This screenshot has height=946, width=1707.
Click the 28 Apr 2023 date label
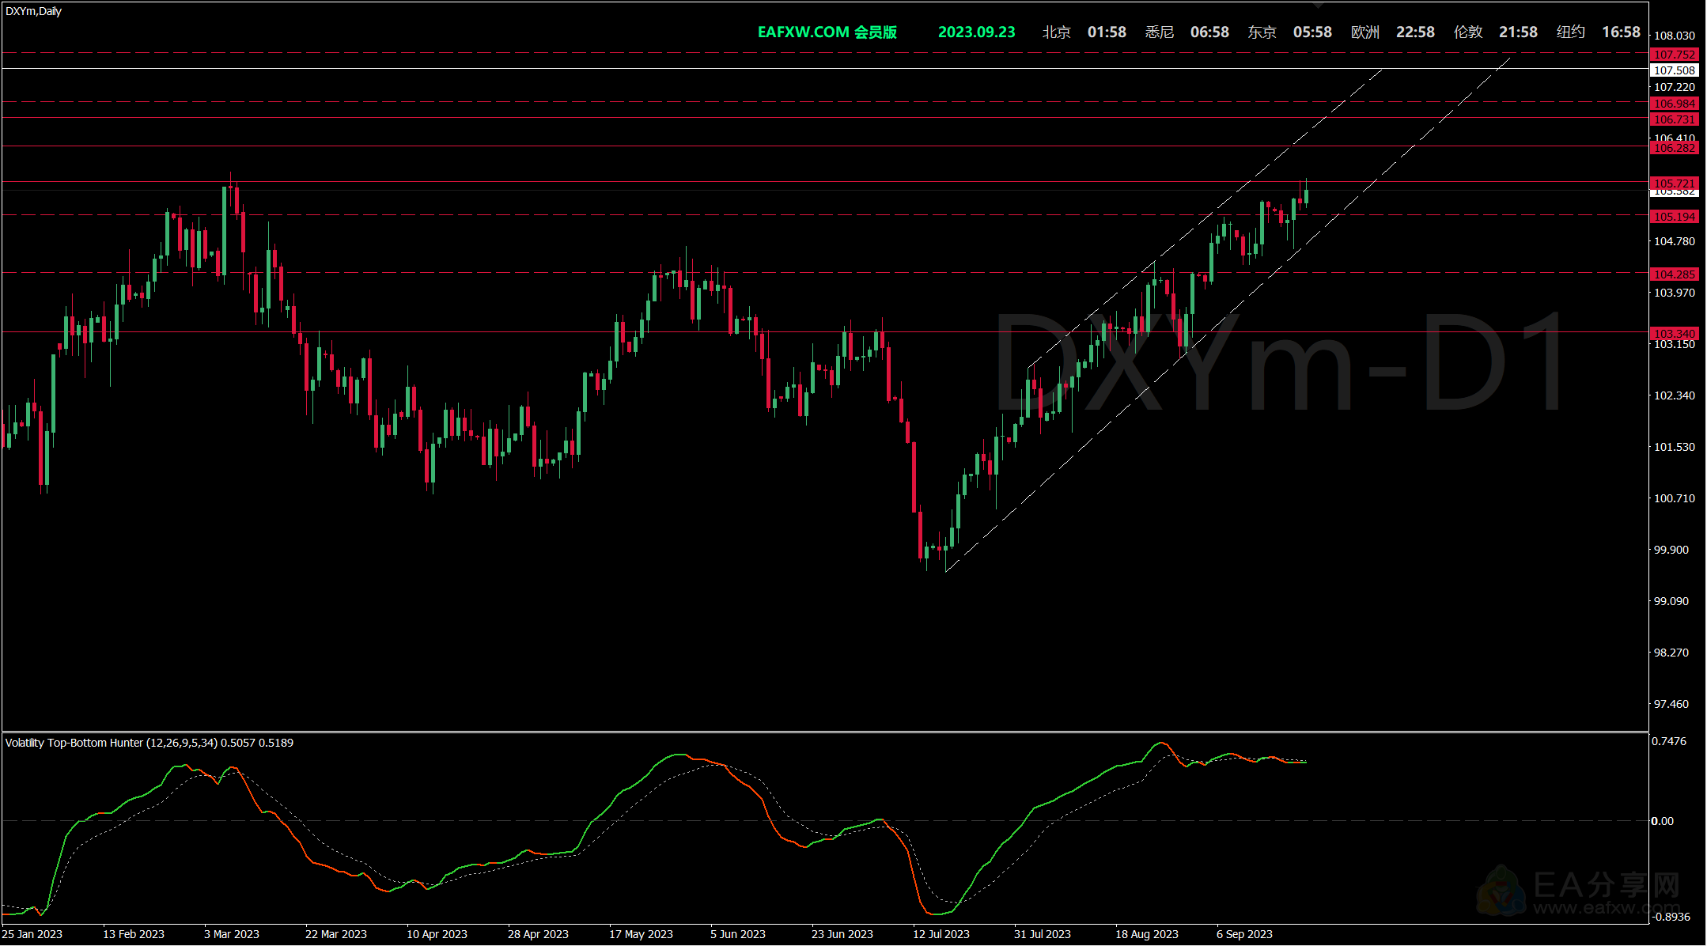click(x=539, y=934)
